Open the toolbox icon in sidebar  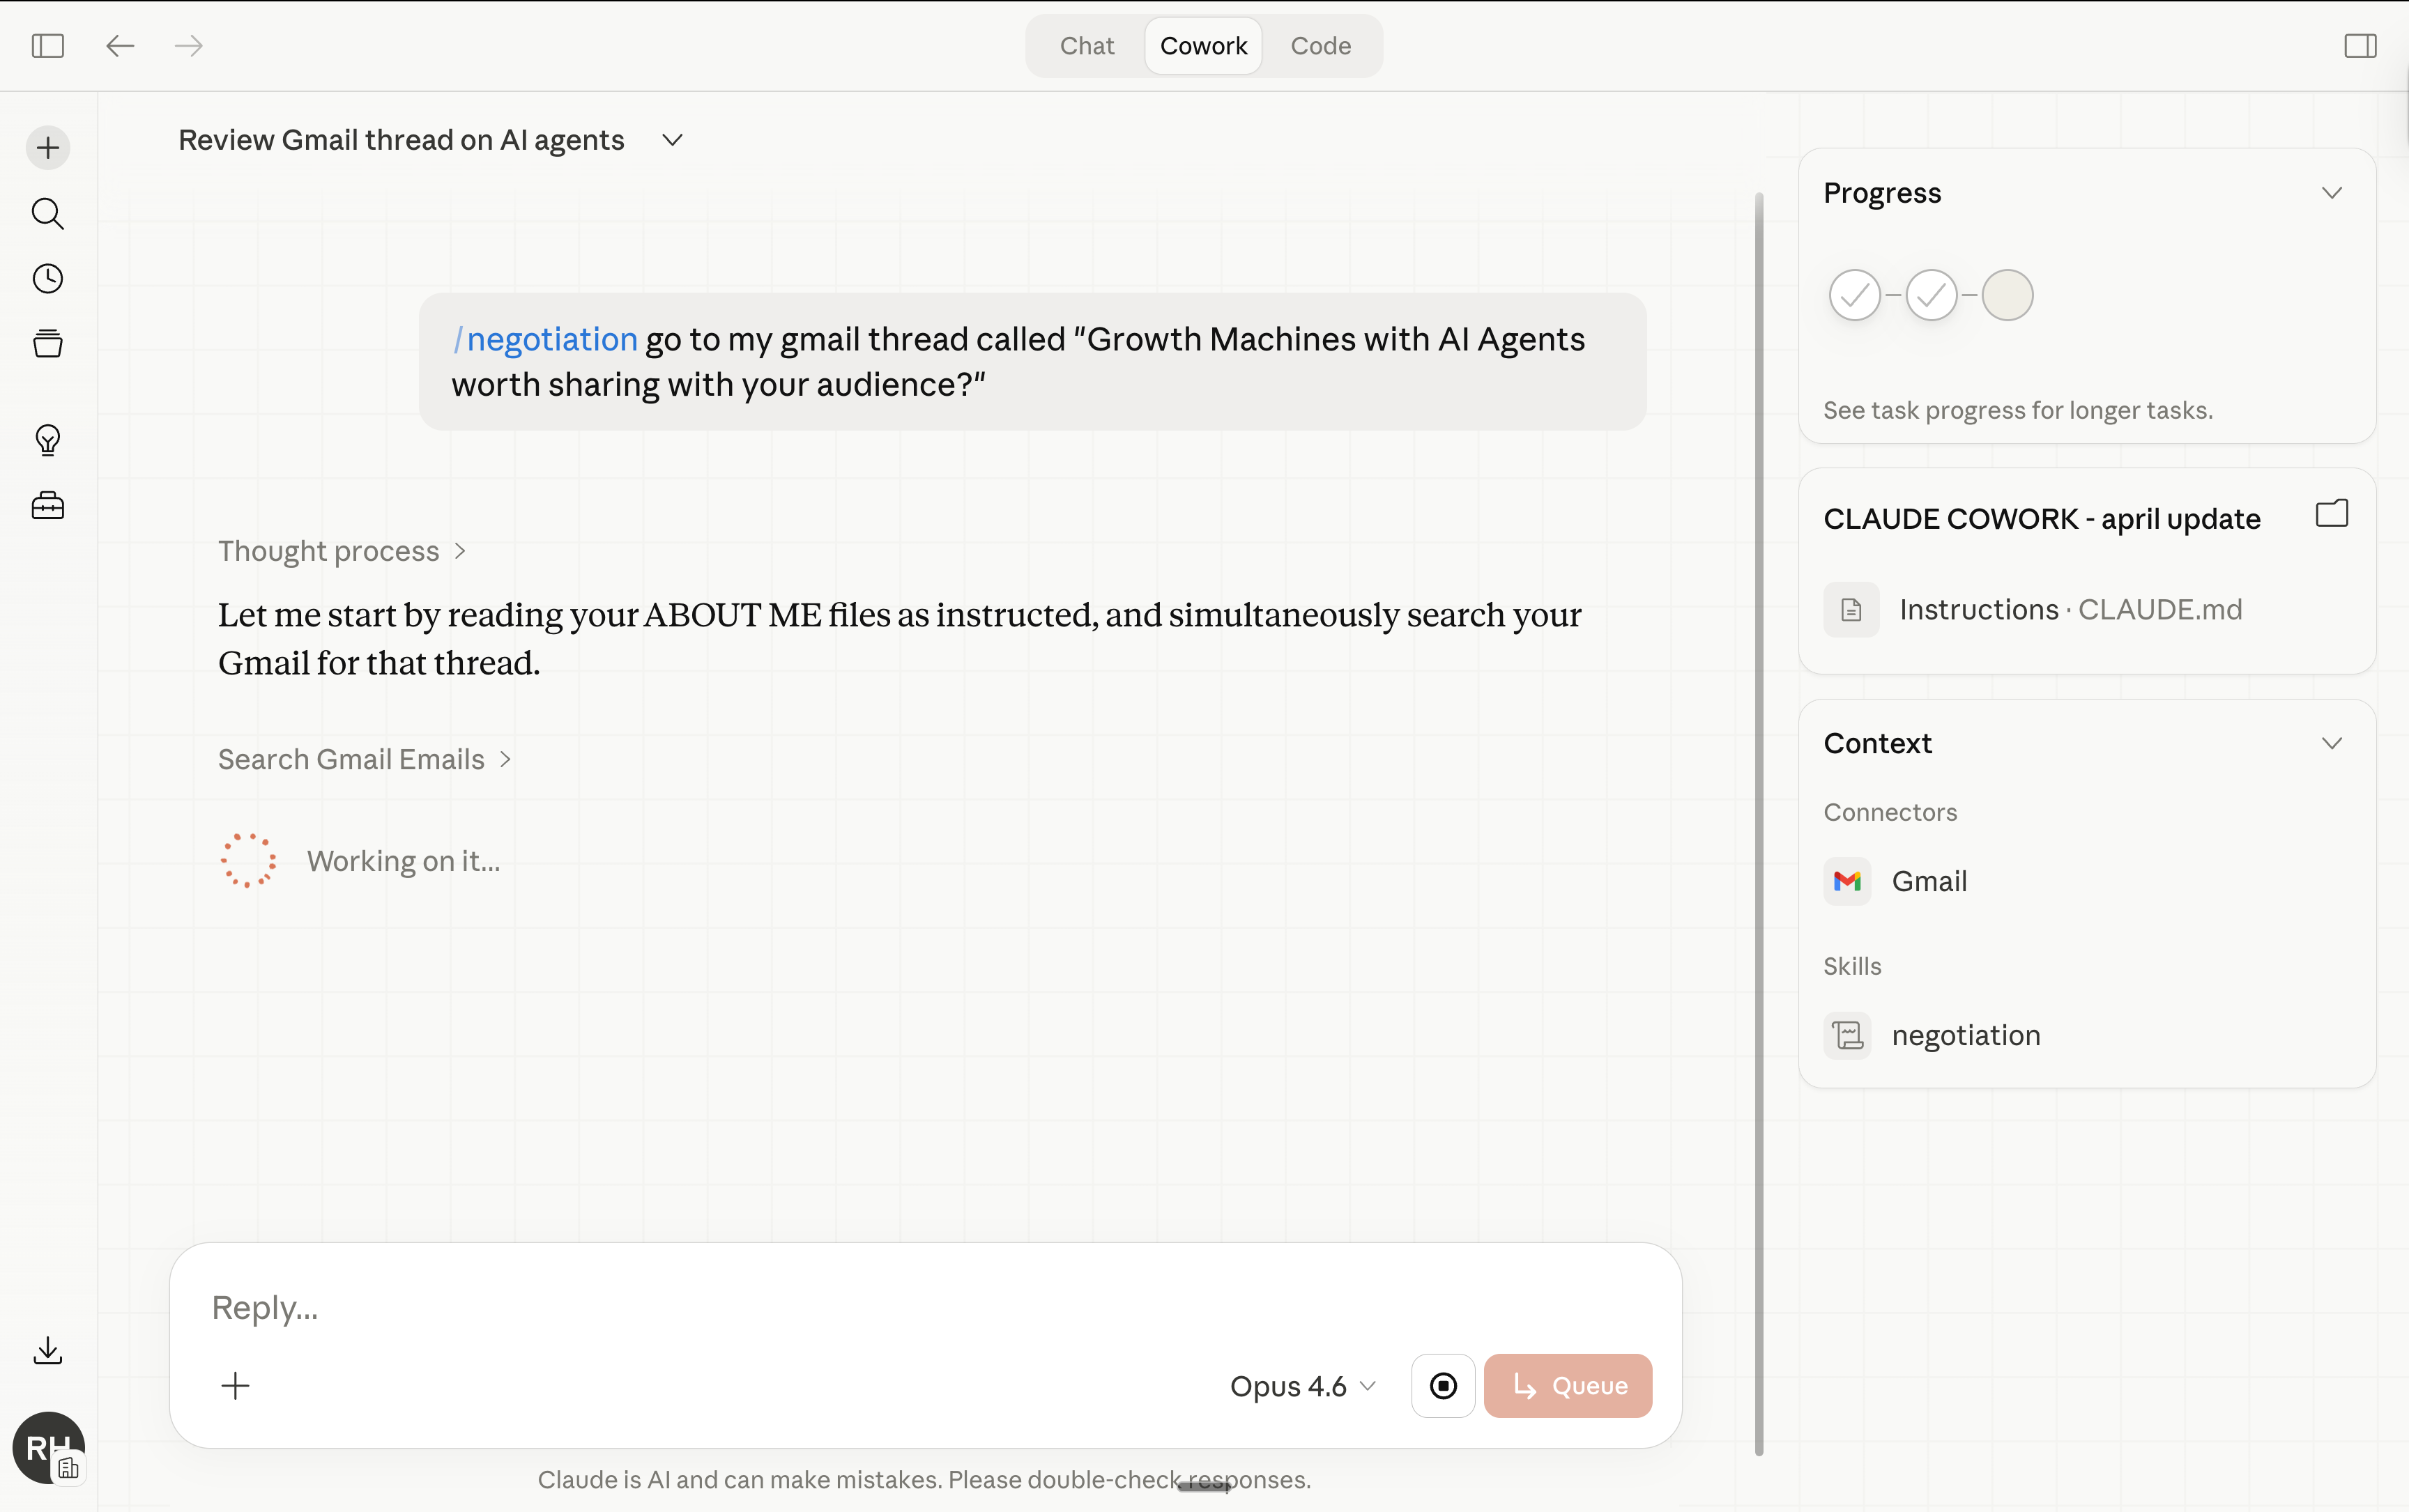tap(47, 506)
